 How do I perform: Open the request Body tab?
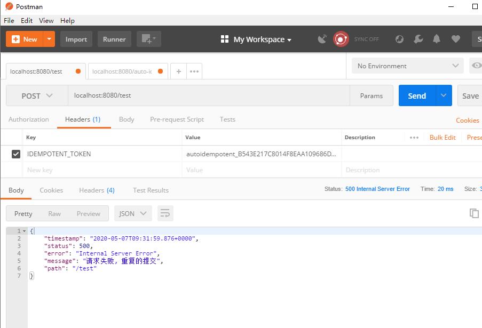point(127,119)
